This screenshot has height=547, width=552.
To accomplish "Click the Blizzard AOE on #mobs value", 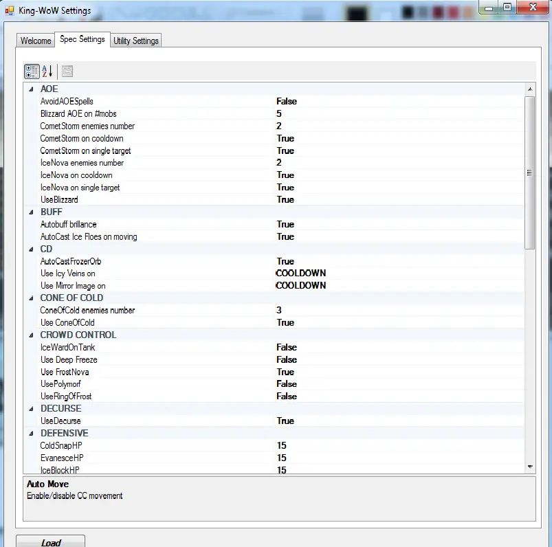I will pos(399,113).
